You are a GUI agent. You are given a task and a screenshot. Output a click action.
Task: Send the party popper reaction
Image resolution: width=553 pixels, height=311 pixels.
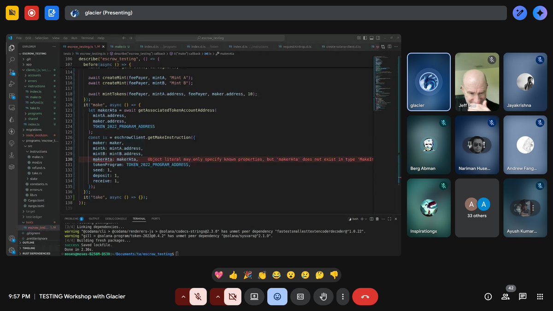pyautogui.click(x=247, y=275)
